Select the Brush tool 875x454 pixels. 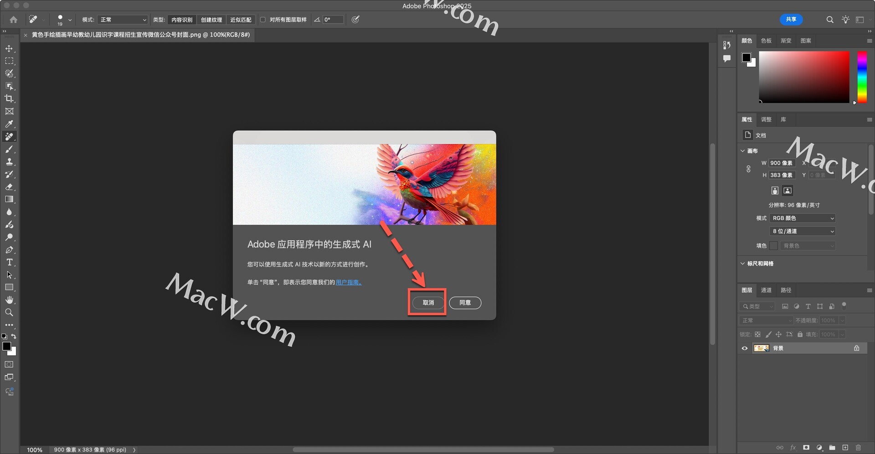9,149
